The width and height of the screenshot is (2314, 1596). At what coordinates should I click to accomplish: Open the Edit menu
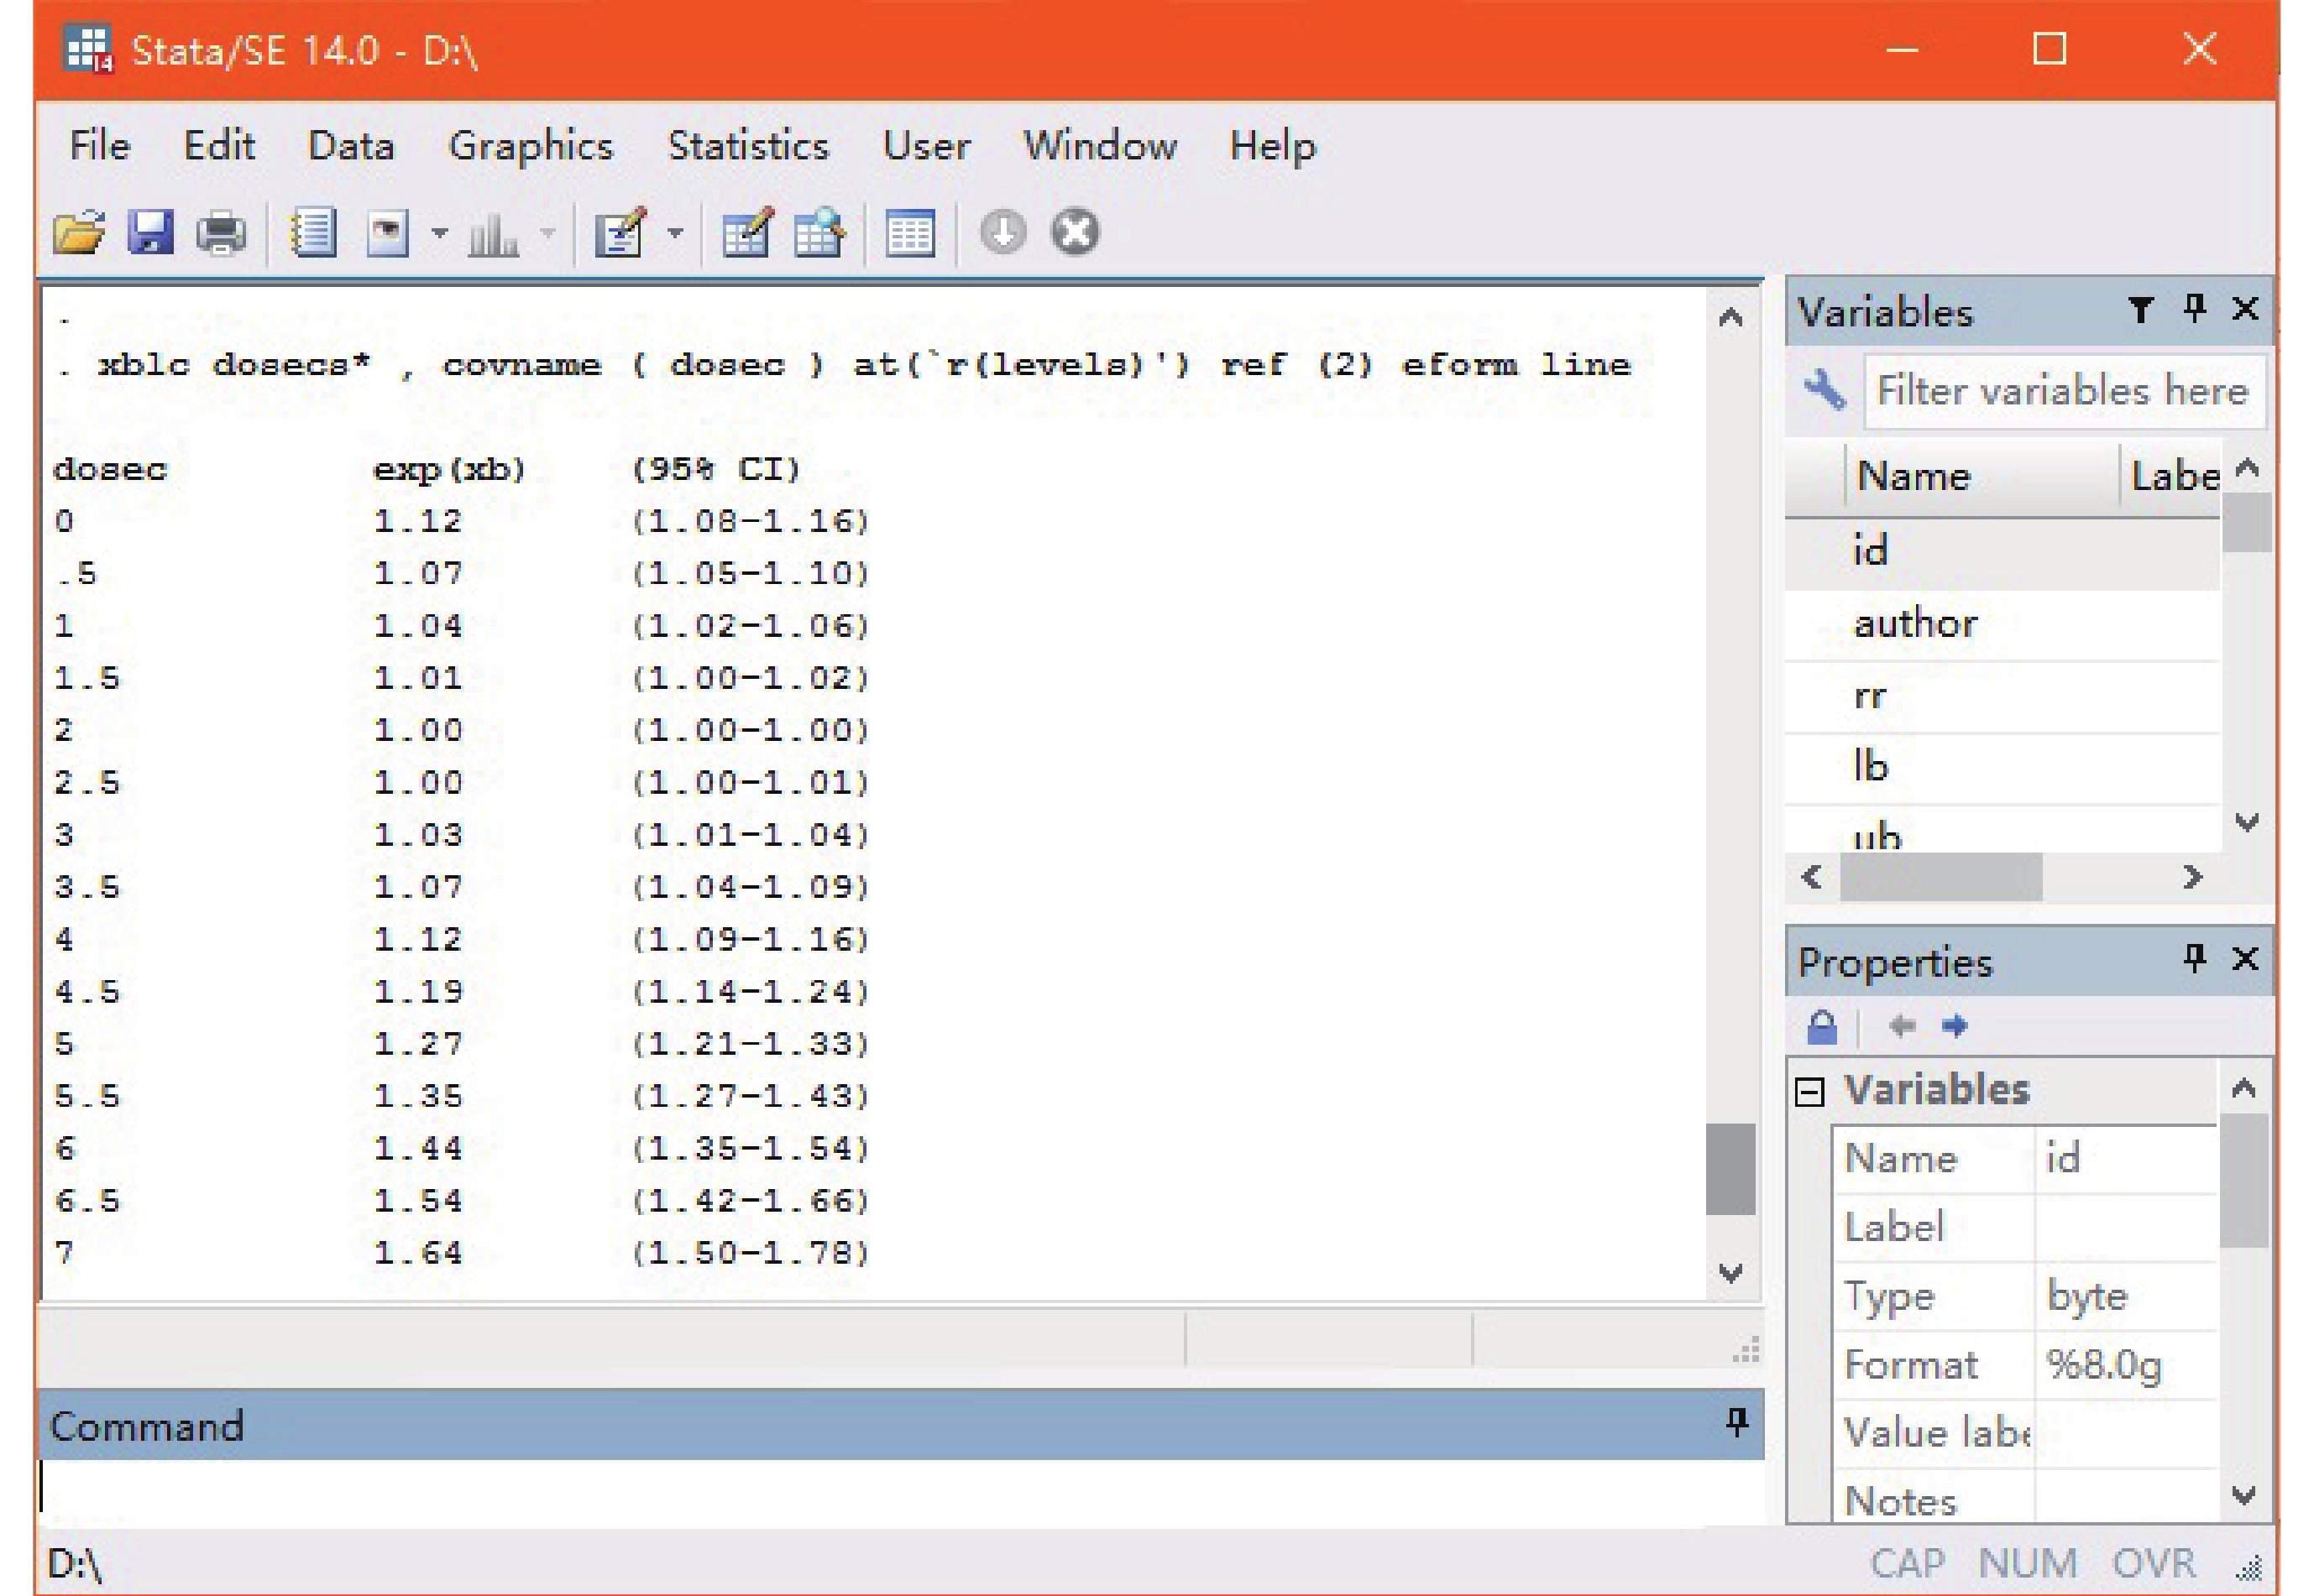[x=219, y=147]
